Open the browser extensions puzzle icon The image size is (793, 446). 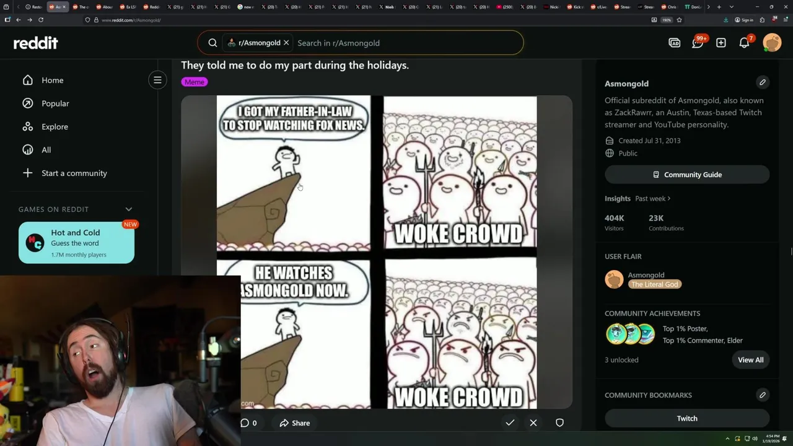(x=762, y=20)
